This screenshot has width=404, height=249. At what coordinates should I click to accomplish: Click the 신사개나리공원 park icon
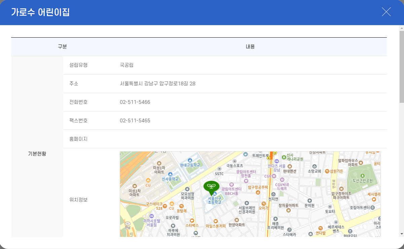coord(284,157)
